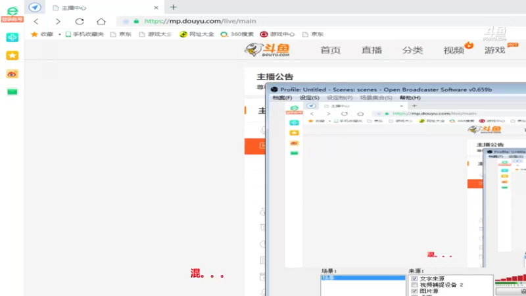Viewport: 526px width, 296px height.
Task: Open OBS 档案(F) menu
Action: (x=282, y=97)
